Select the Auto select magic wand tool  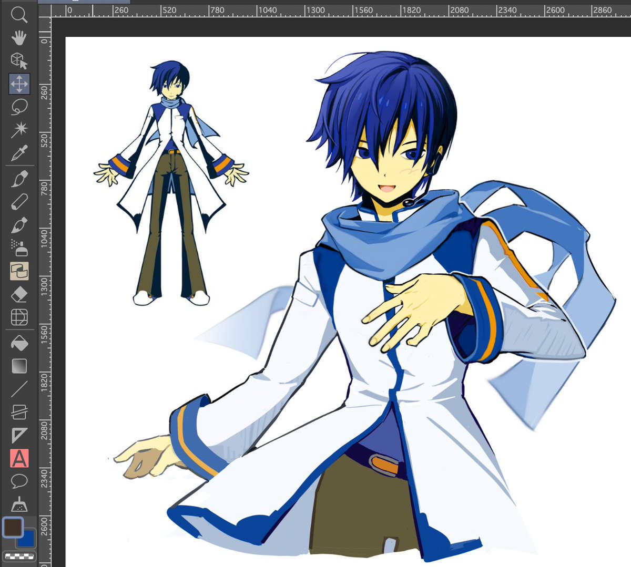tap(19, 130)
